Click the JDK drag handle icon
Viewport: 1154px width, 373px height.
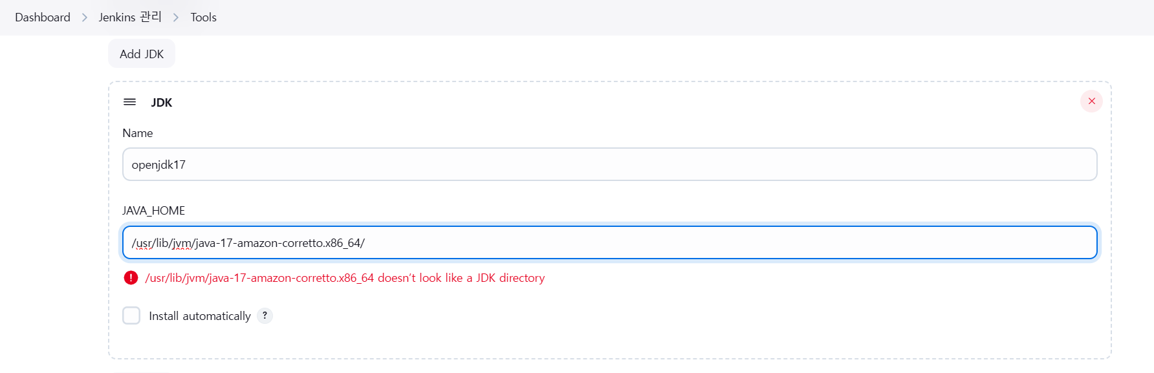pos(129,102)
